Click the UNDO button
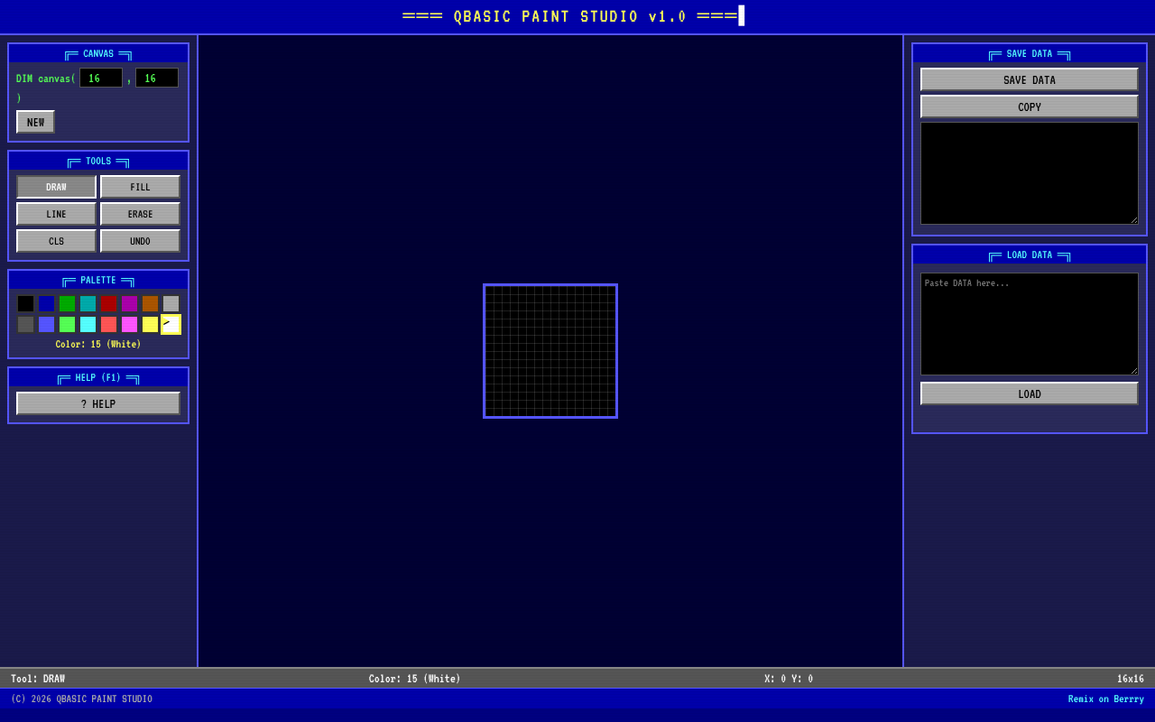 click(x=140, y=241)
